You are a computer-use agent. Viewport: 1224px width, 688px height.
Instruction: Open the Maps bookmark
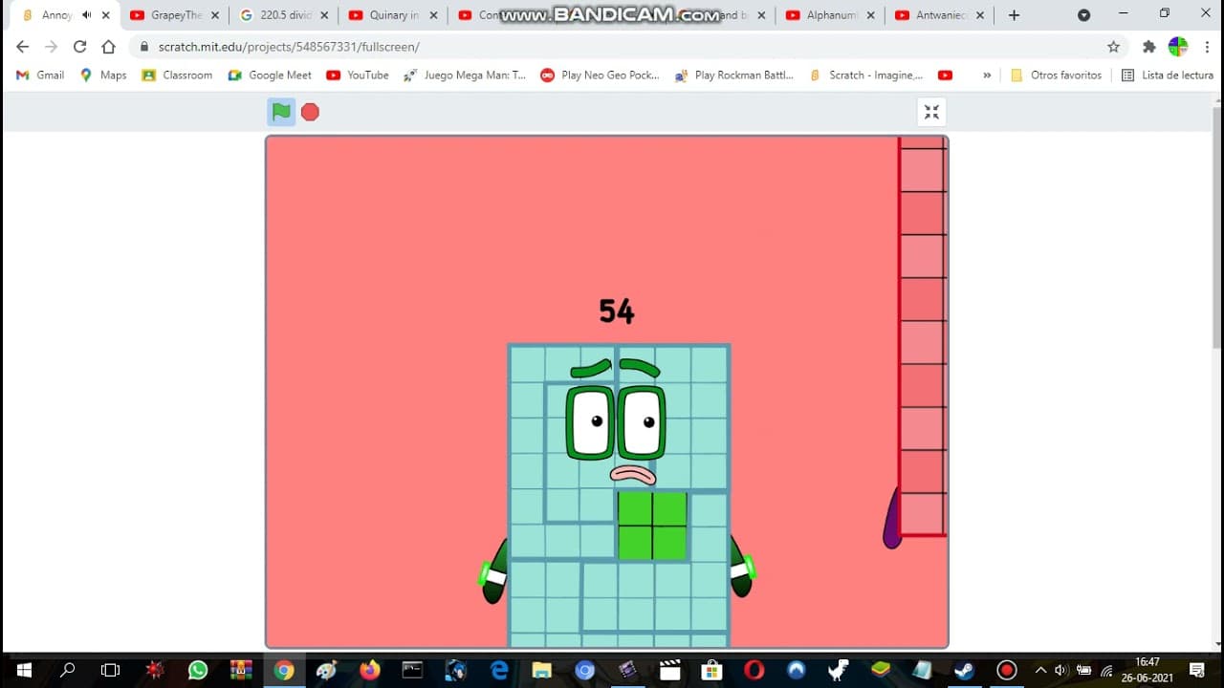point(103,75)
